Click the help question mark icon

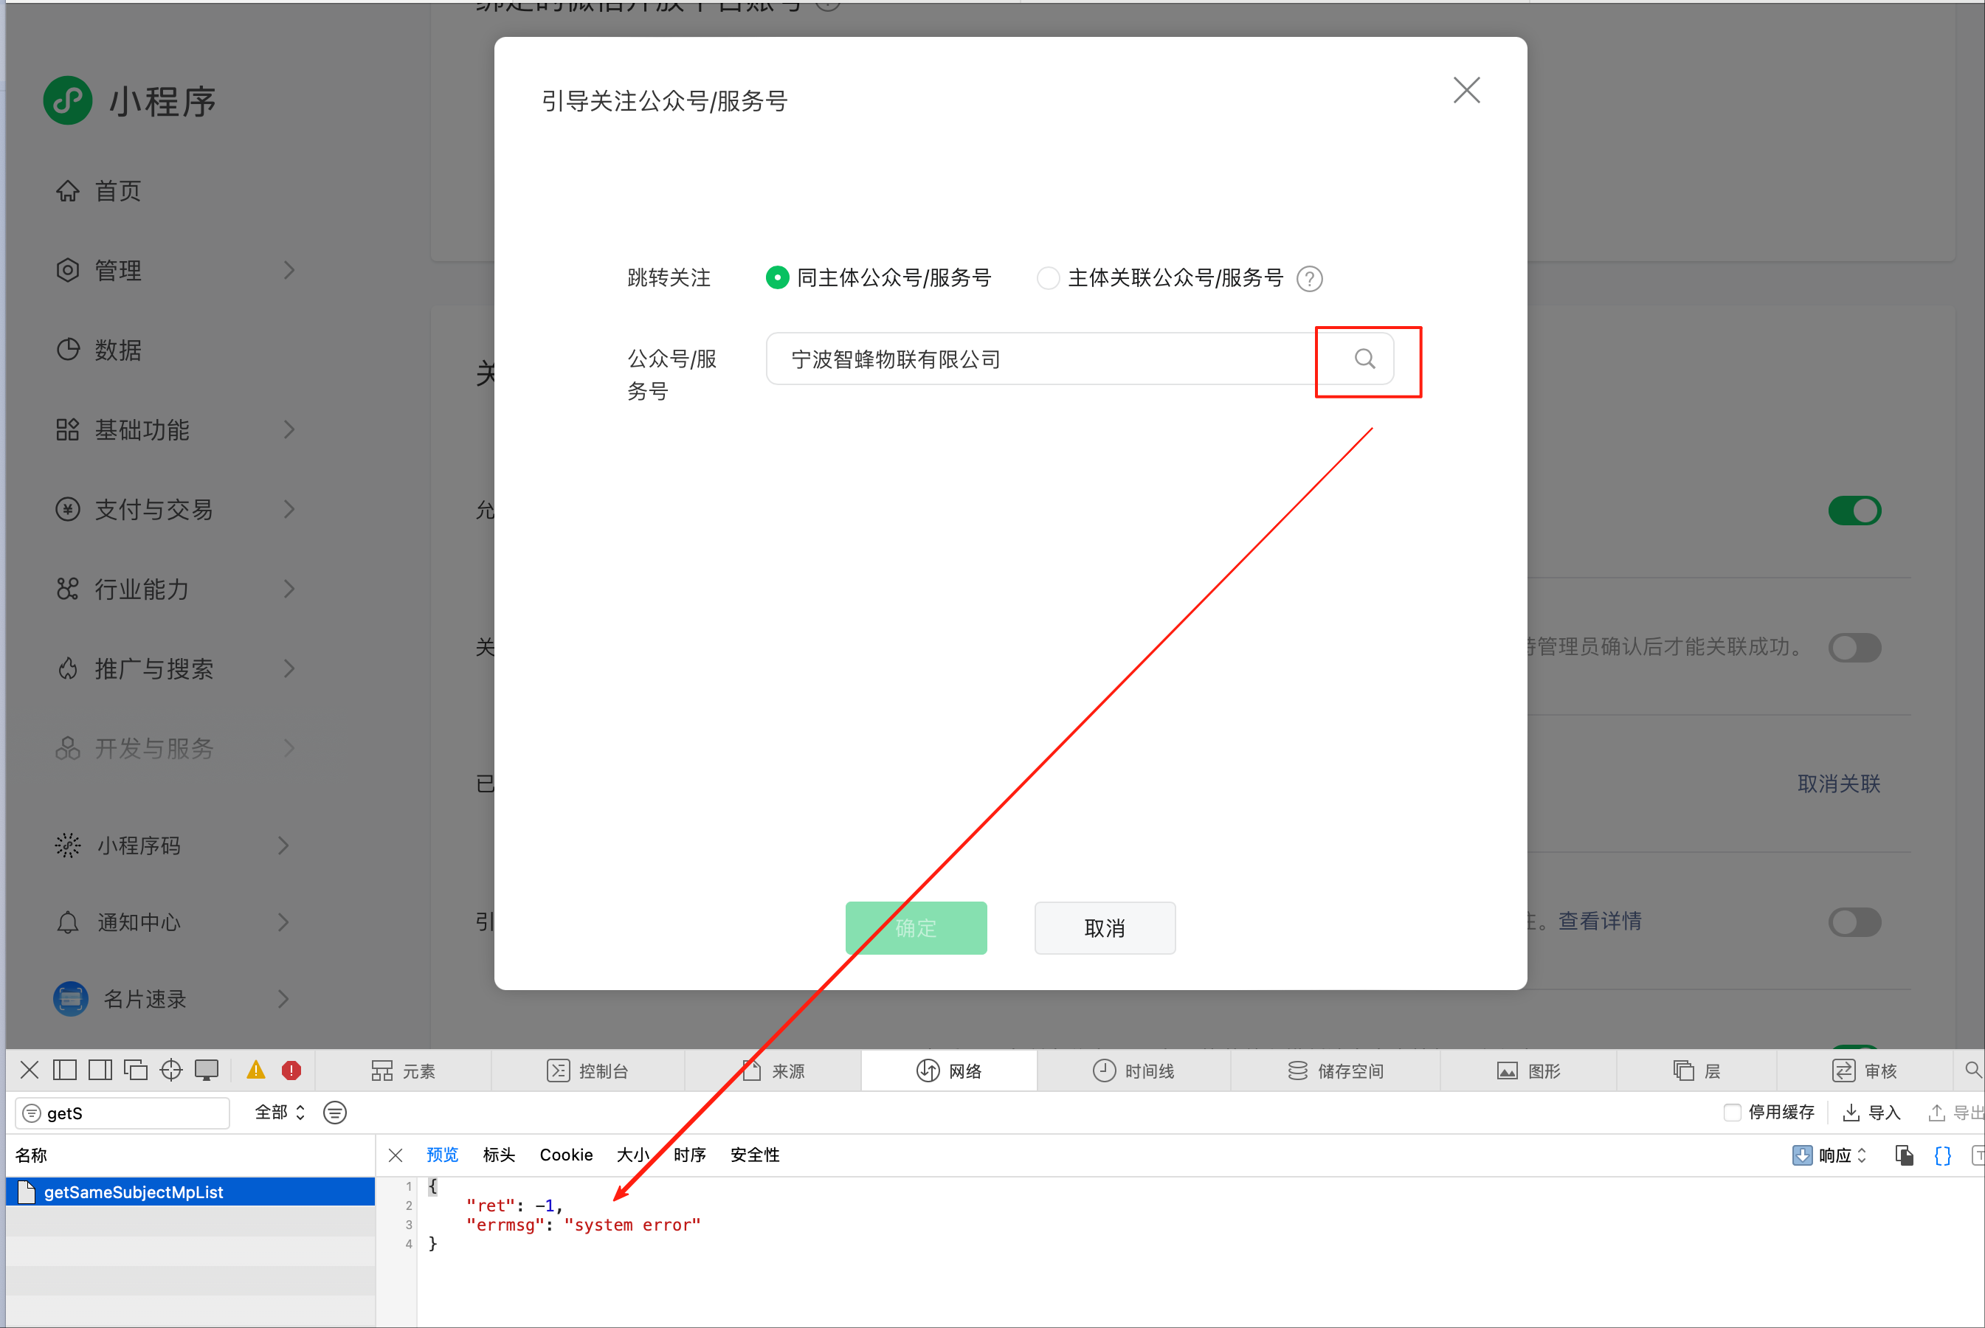pyautogui.click(x=1309, y=279)
